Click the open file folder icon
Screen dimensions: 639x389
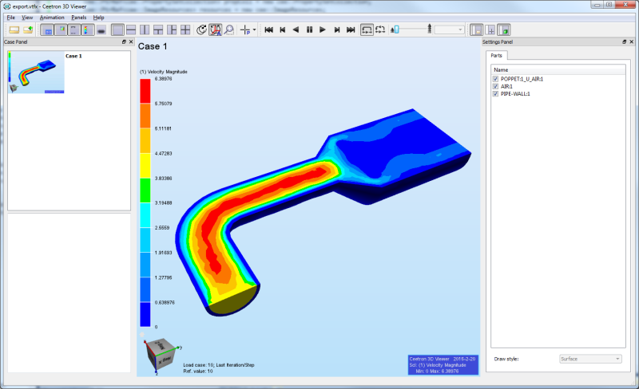[x=14, y=29]
